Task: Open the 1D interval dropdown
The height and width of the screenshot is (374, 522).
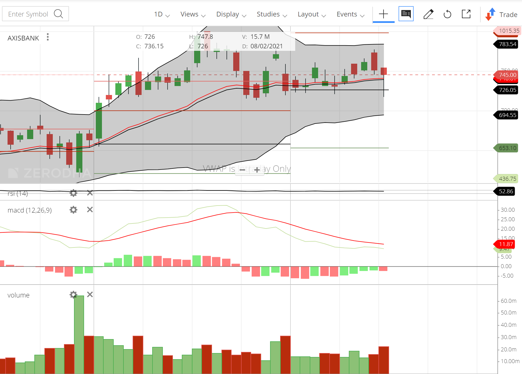Action: [162, 14]
